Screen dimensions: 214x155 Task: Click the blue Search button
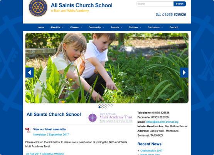(180, 4)
